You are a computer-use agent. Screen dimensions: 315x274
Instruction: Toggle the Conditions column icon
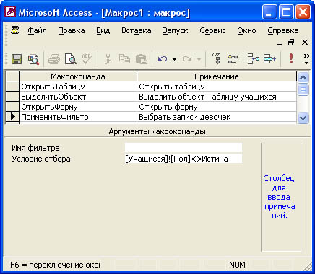233,59
